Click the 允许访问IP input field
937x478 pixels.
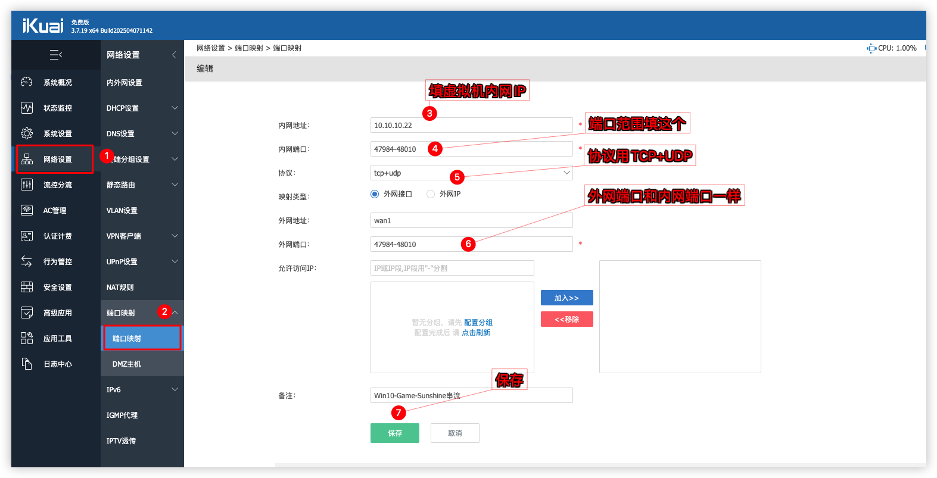[x=452, y=268]
